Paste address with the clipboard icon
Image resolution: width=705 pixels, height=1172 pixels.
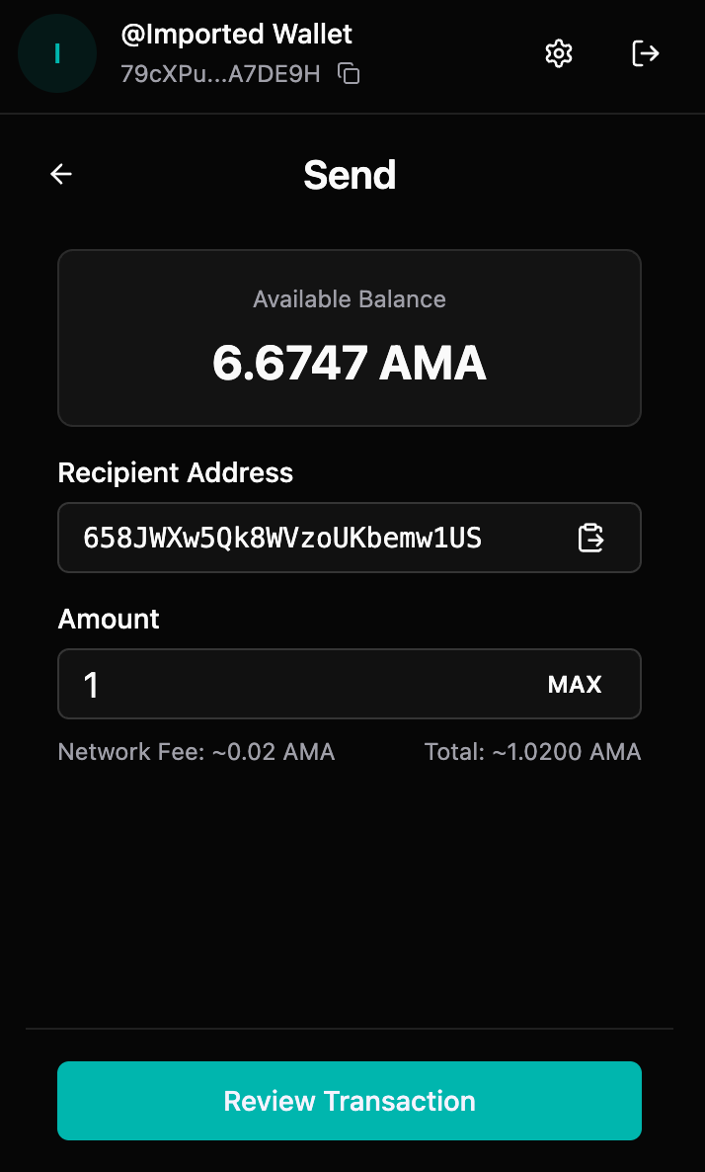(x=590, y=538)
